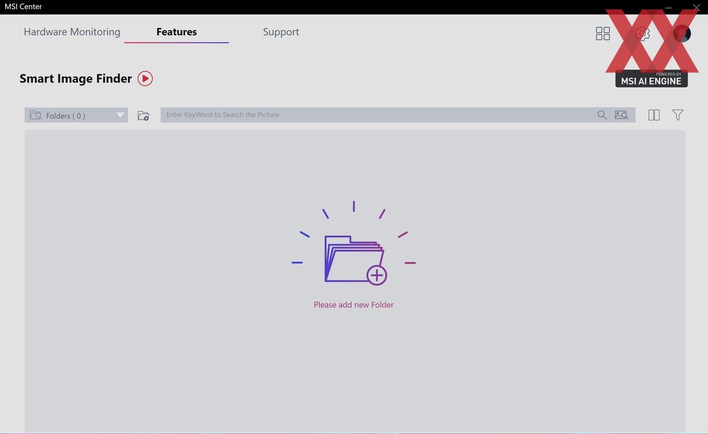The width and height of the screenshot is (708, 434).
Task: Toggle the split view layout icon
Action: point(654,115)
